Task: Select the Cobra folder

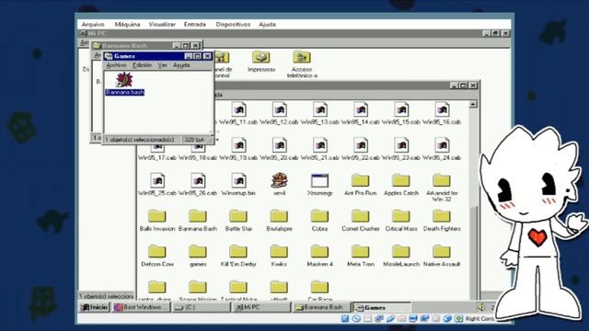Action: click(319, 216)
